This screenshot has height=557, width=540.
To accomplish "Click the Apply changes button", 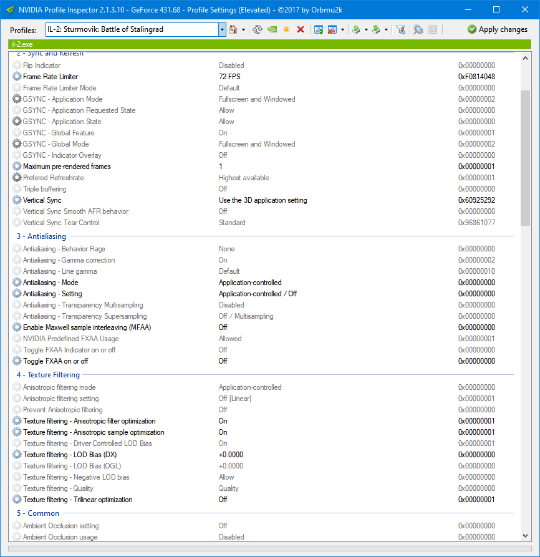I will (498, 29).
